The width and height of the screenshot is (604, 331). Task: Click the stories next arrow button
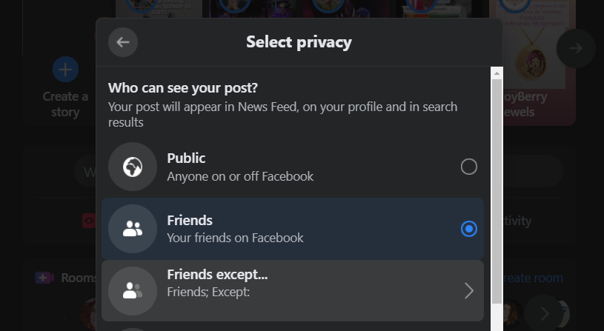(576, 48)
